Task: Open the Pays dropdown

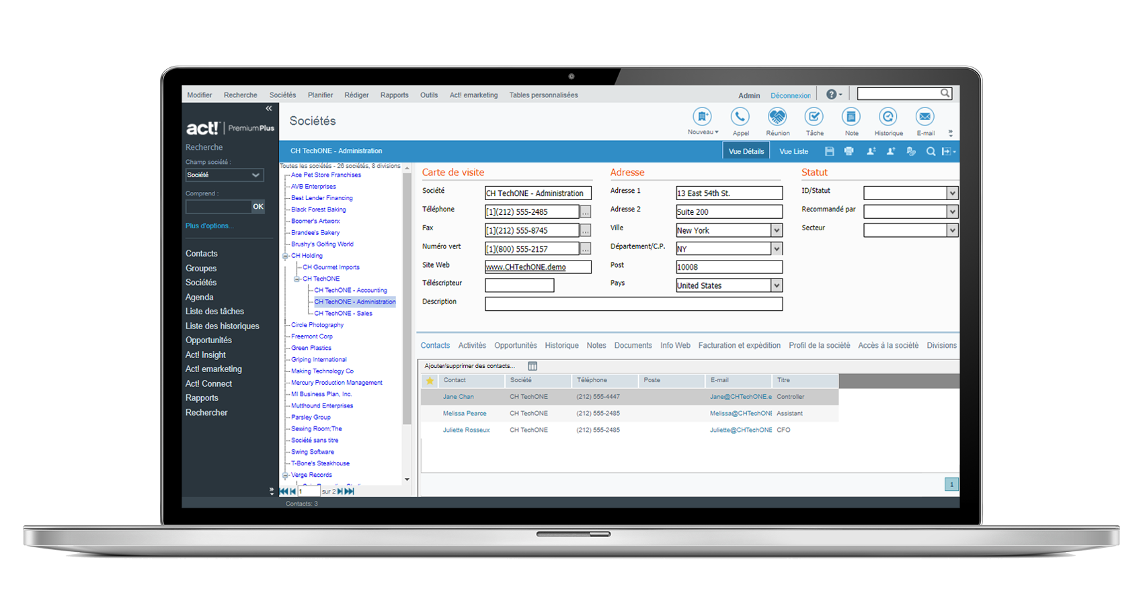Action: click(x=777, y=286)
